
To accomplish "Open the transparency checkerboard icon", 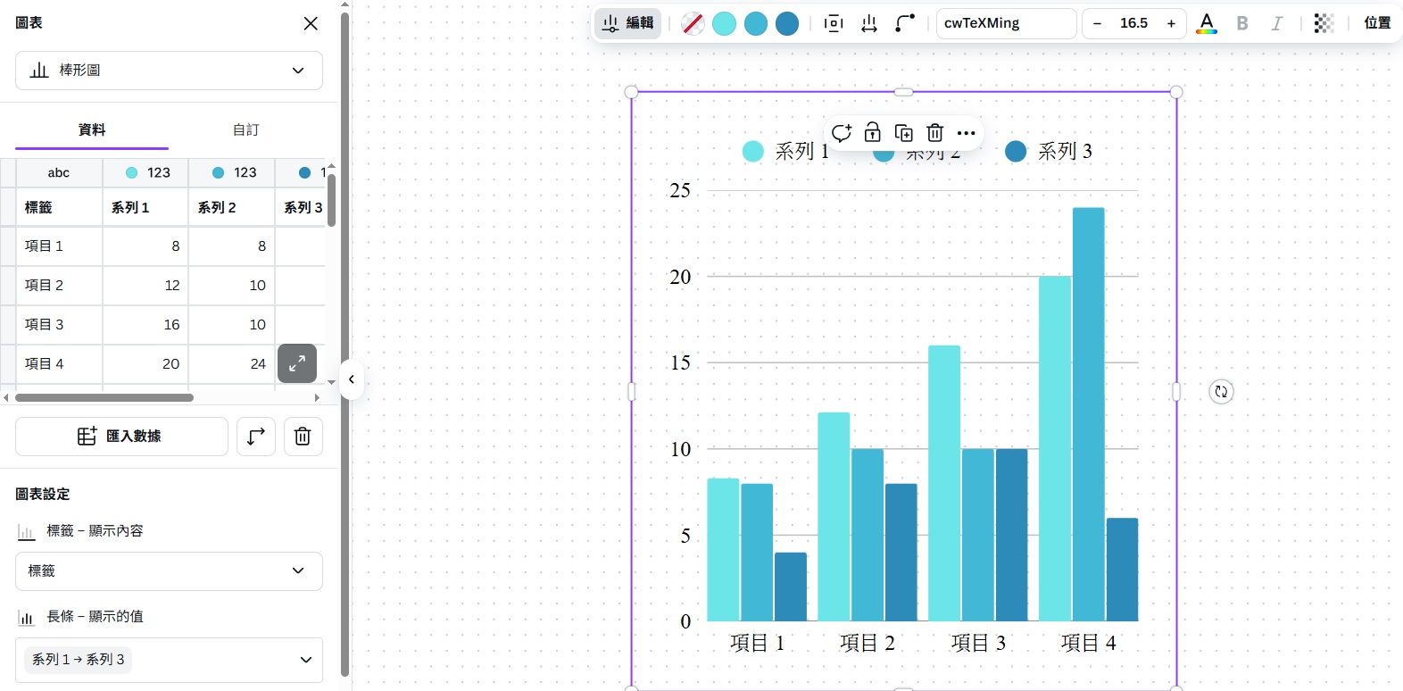I will 1324,23.
